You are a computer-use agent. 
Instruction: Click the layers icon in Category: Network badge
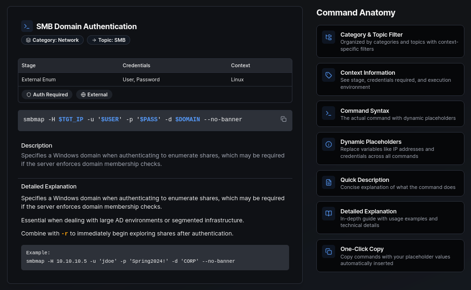point(28,40)
